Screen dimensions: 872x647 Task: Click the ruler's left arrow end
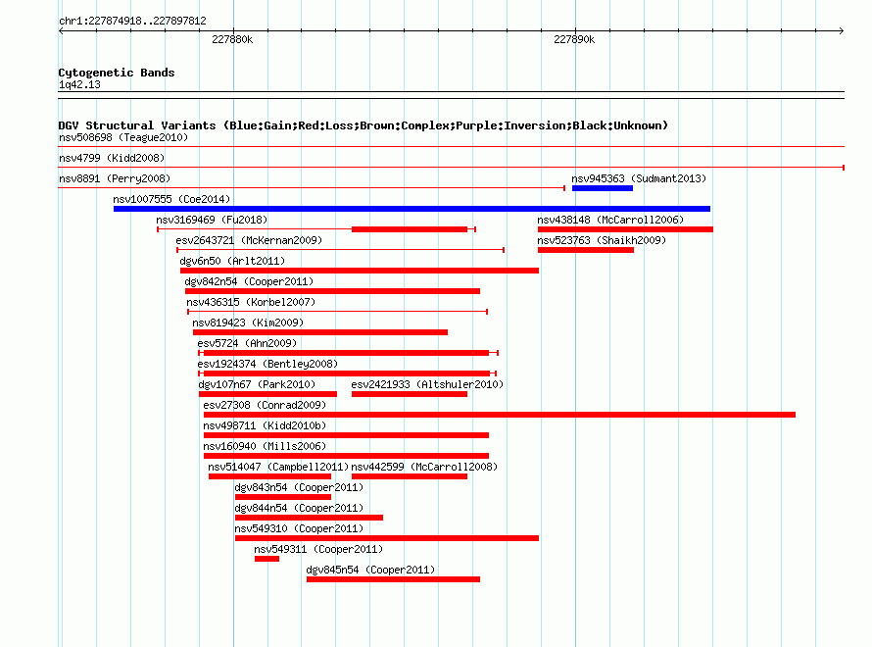click(x=61, y=30)
